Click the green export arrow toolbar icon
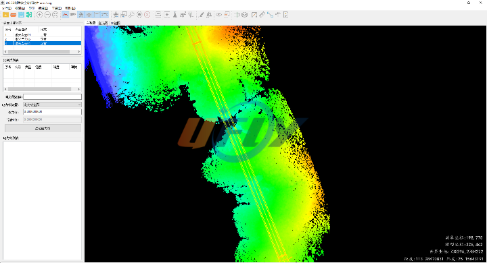 tap(29, 15)
